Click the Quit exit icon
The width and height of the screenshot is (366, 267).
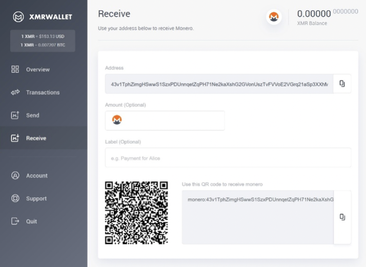point(15,221)
